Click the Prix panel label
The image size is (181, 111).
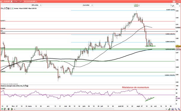point(2,8)
